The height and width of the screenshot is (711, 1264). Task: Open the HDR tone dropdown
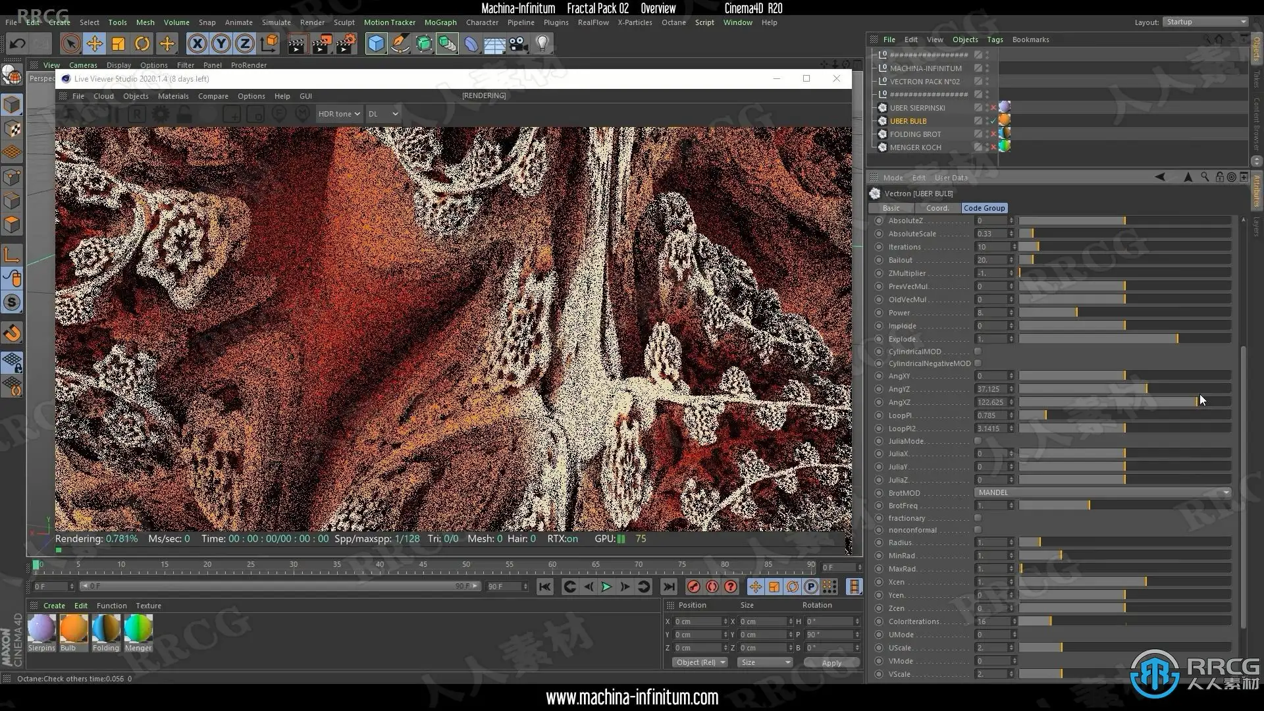339,114
